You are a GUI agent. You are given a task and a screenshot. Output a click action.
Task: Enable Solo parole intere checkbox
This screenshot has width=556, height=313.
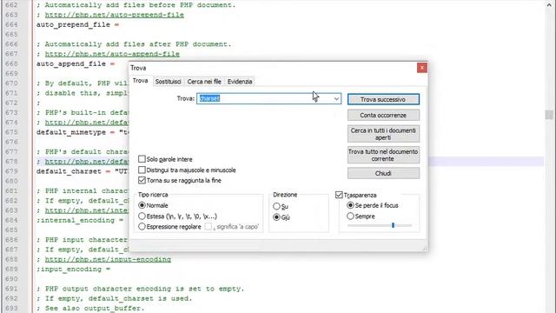(142, 159)
